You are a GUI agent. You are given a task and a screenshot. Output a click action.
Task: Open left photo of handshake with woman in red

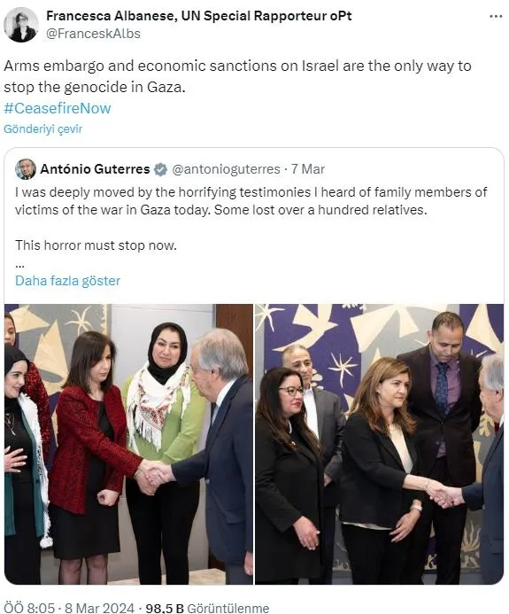coord(128,444)
